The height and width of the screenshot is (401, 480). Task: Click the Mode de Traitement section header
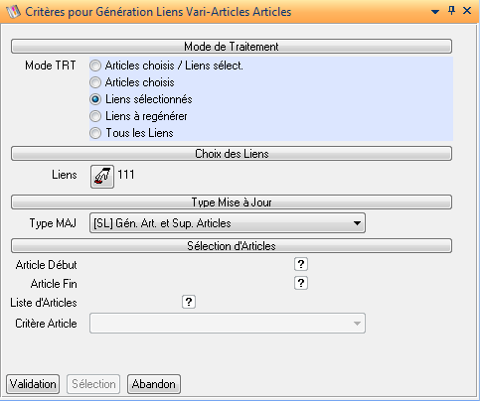(232, 47)
